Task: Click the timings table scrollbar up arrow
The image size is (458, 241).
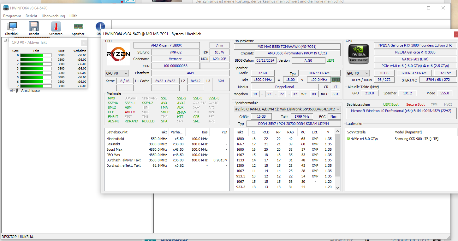Action: pos(337,132)
